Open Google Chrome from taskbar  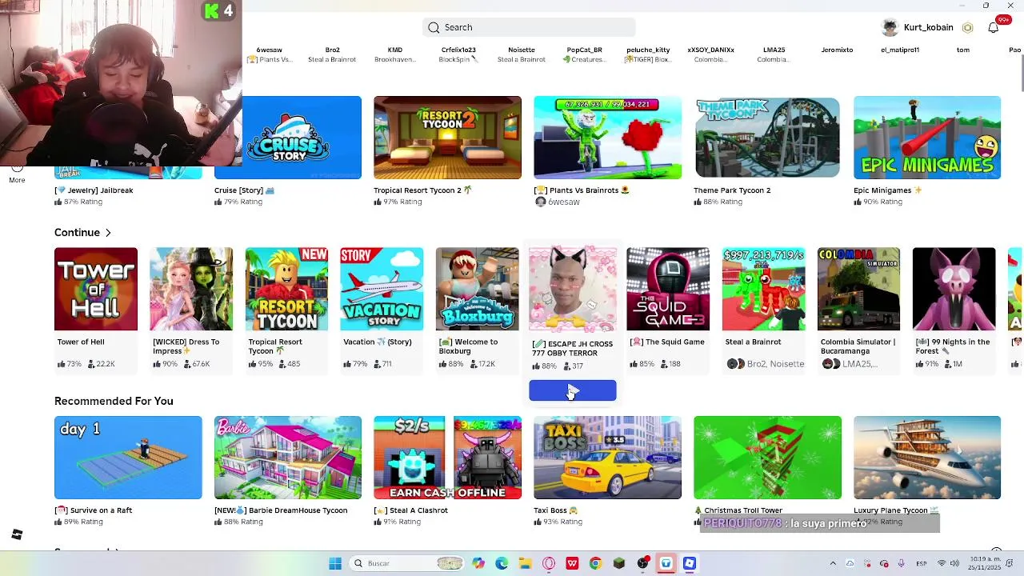click(x=595, y=563)
